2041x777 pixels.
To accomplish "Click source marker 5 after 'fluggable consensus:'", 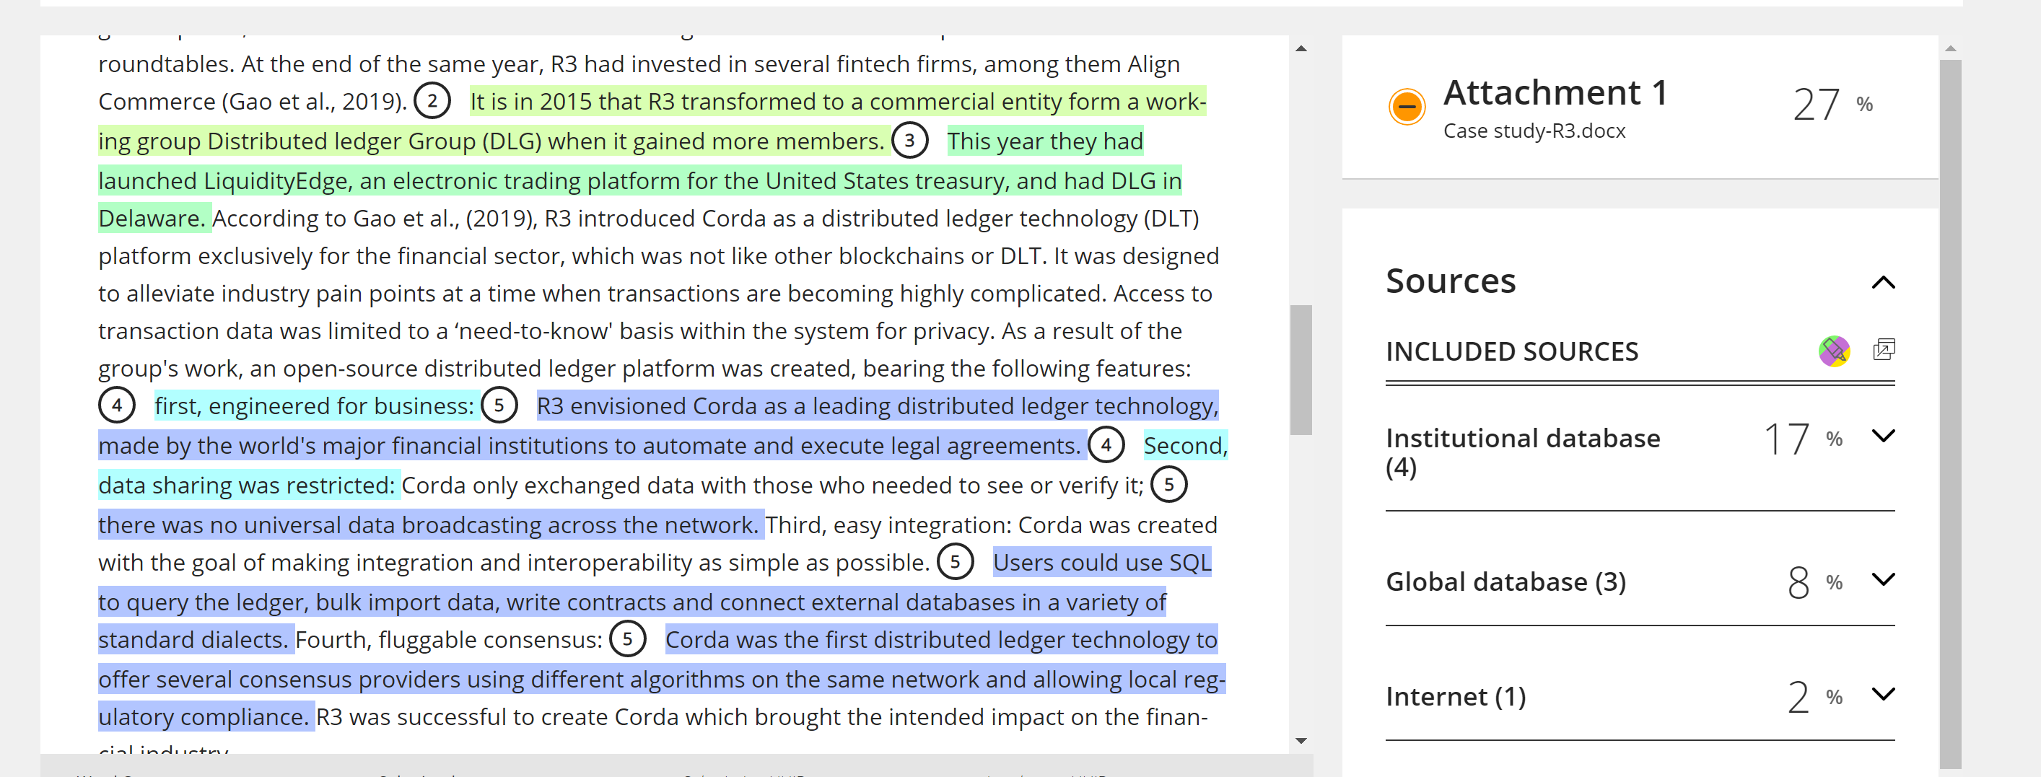I will (x=627, y=639).
